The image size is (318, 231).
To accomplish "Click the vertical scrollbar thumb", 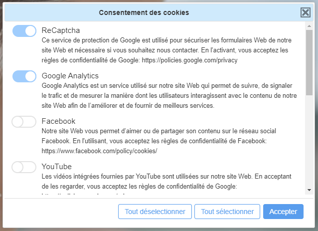I will pyautogui.click(x=310, y=62).
